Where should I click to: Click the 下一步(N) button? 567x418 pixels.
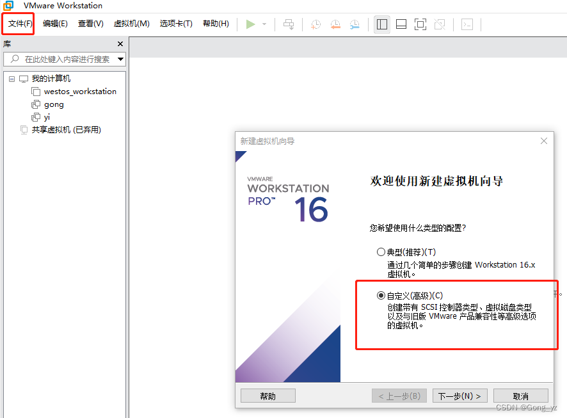pyautogui.click(x=459, y=396)
